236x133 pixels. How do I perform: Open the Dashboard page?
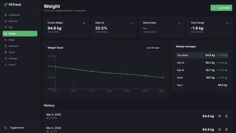tap(20, 15)
